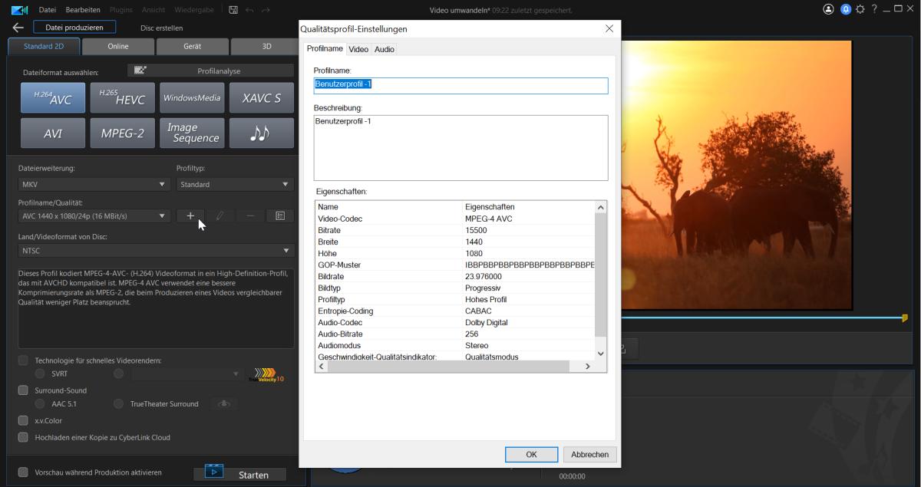
Task: Select the H.264 AVC format icon
Action: pos(52,98)
